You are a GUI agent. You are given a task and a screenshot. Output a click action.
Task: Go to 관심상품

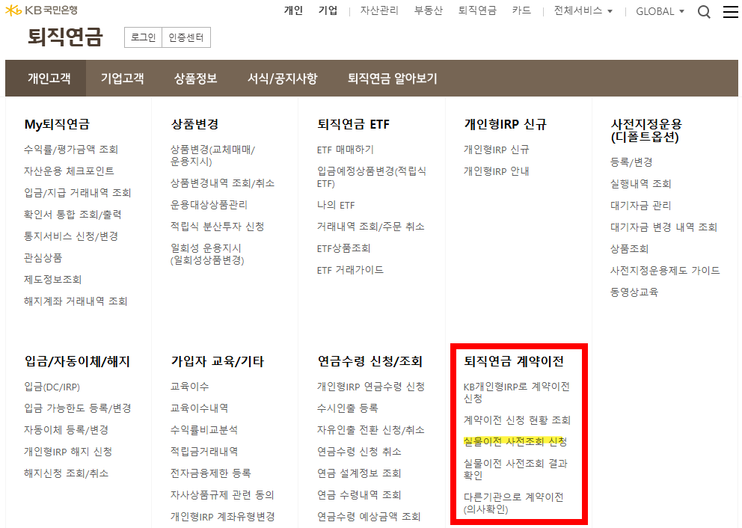pyautogui.click(x=43, y=258)
